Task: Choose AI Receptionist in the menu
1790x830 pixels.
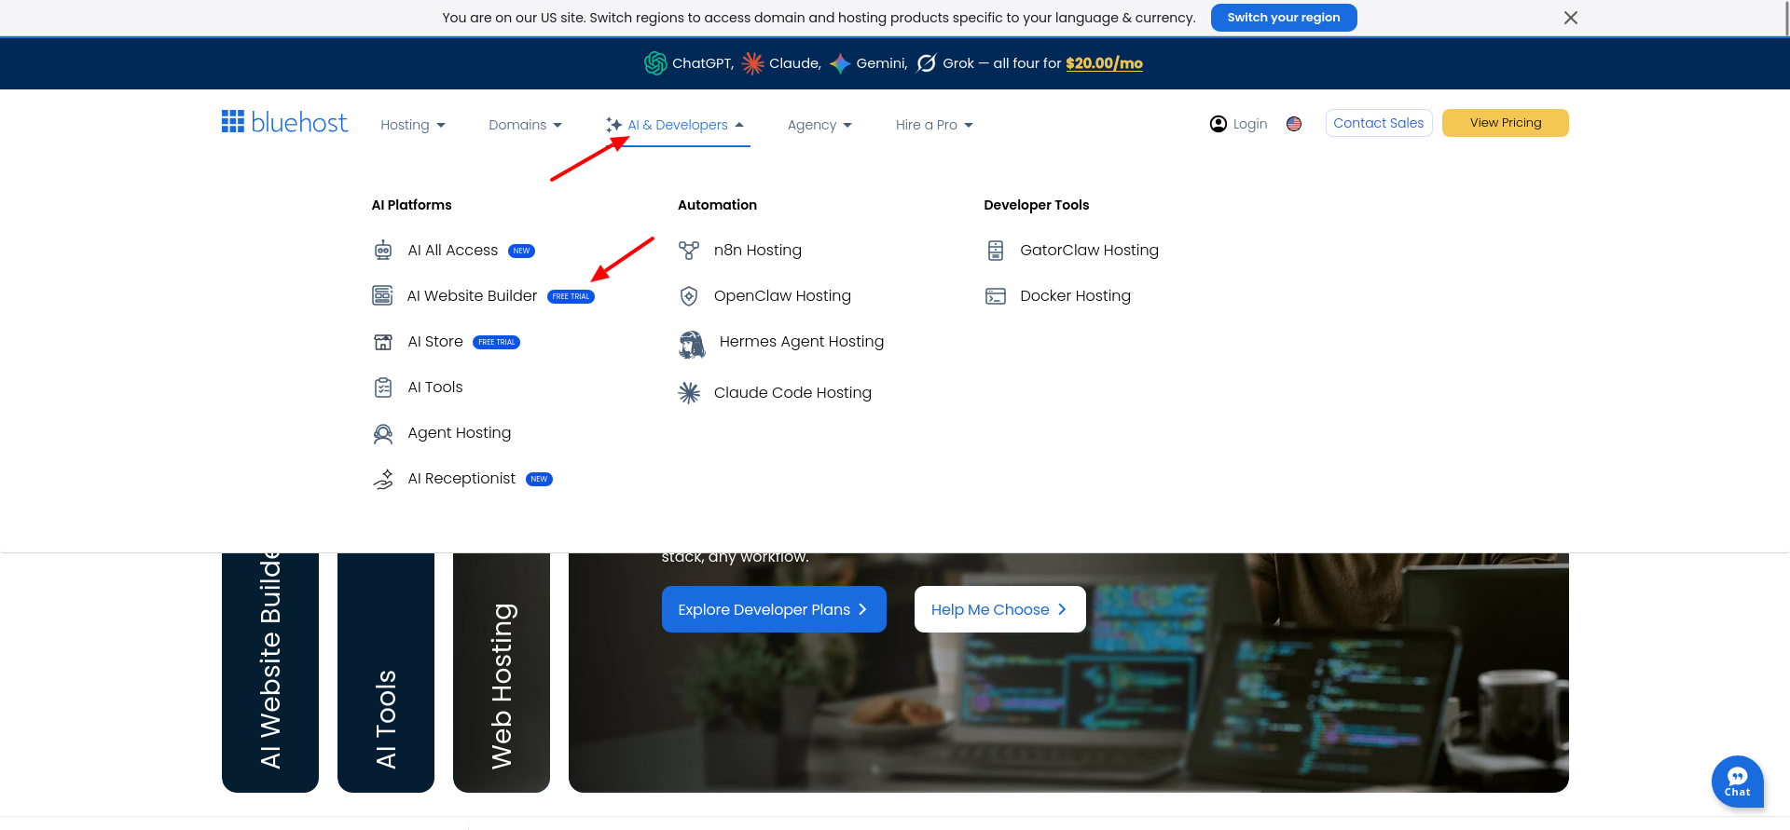Action: (x=462, y=479)
